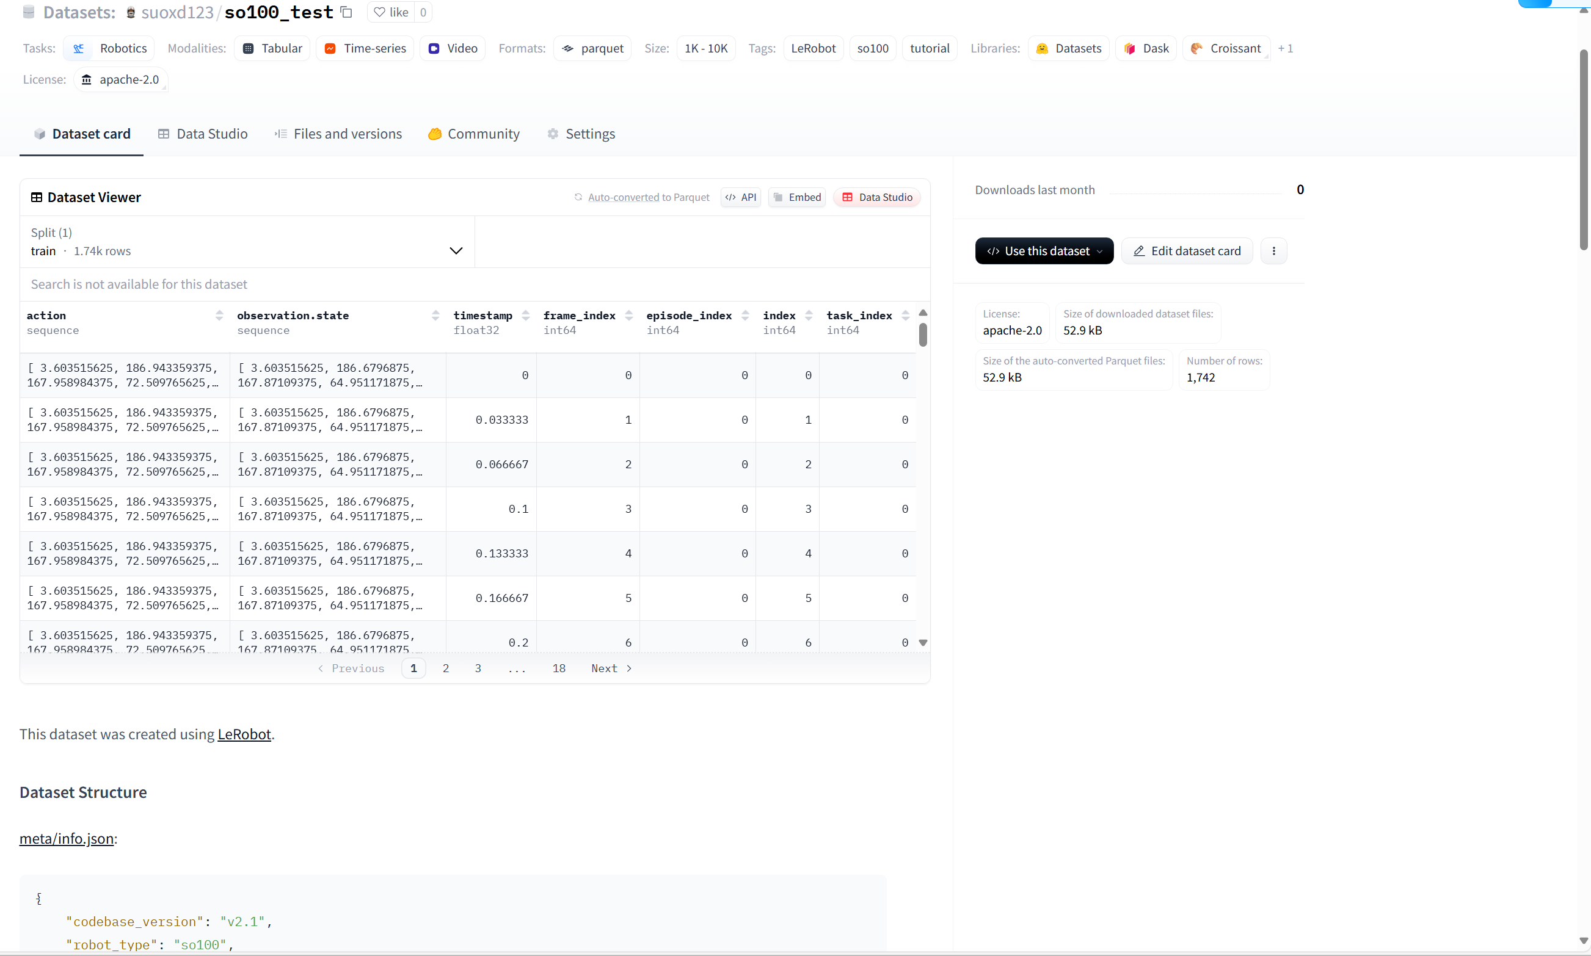Sort the task_index column

905,315
